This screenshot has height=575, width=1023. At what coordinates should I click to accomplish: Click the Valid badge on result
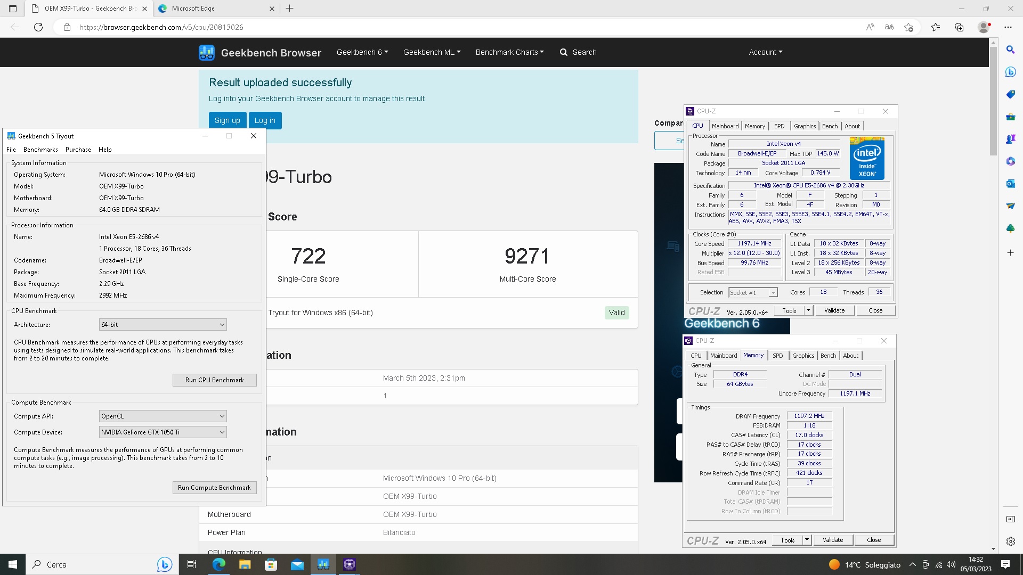click(x=616, y=313)
